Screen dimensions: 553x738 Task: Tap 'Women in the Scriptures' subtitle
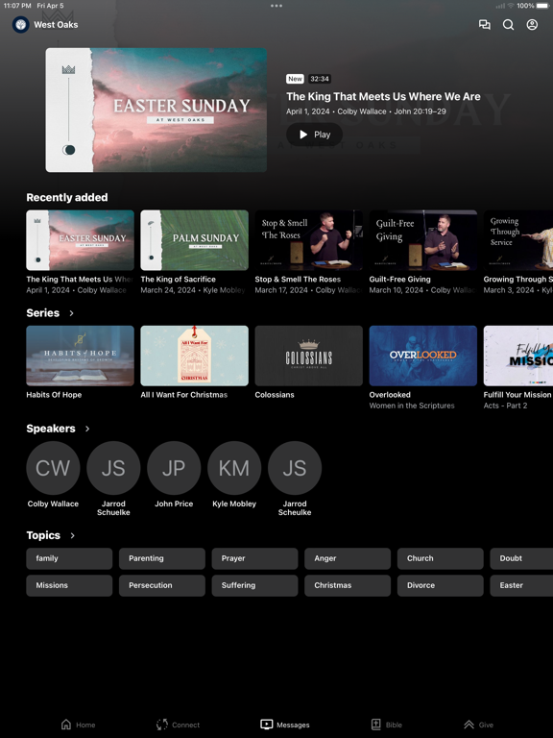click(x=412, y=406)
